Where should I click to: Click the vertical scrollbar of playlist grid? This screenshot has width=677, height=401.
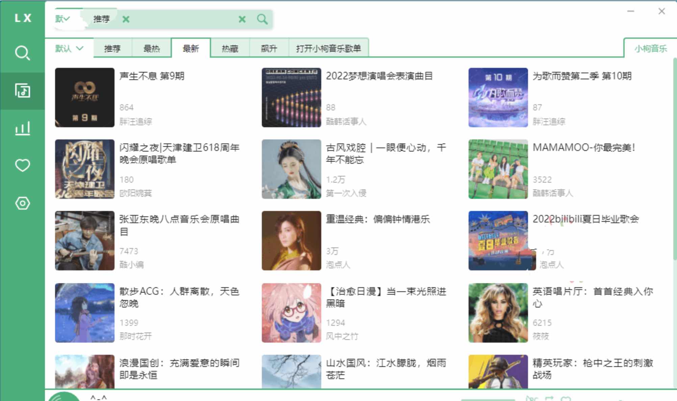(x=675, y=159)
